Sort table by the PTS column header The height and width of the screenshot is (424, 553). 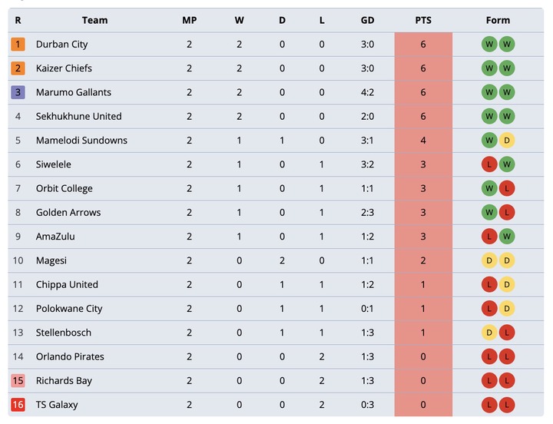coord(423,20)
